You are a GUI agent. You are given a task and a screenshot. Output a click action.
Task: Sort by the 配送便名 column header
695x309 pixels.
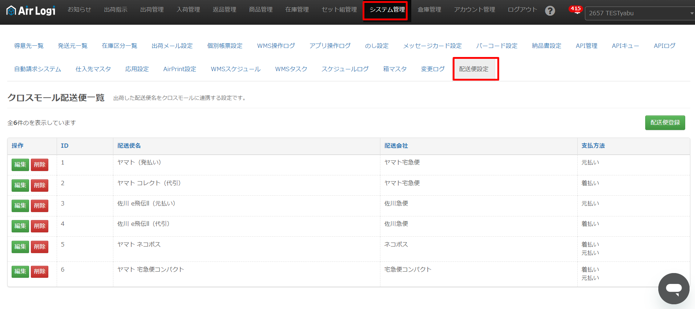129,146
